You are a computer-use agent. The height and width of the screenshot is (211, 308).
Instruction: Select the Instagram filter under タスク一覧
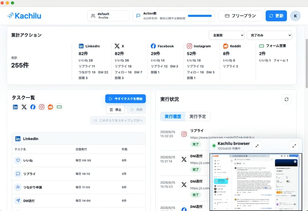click(42, 107)
